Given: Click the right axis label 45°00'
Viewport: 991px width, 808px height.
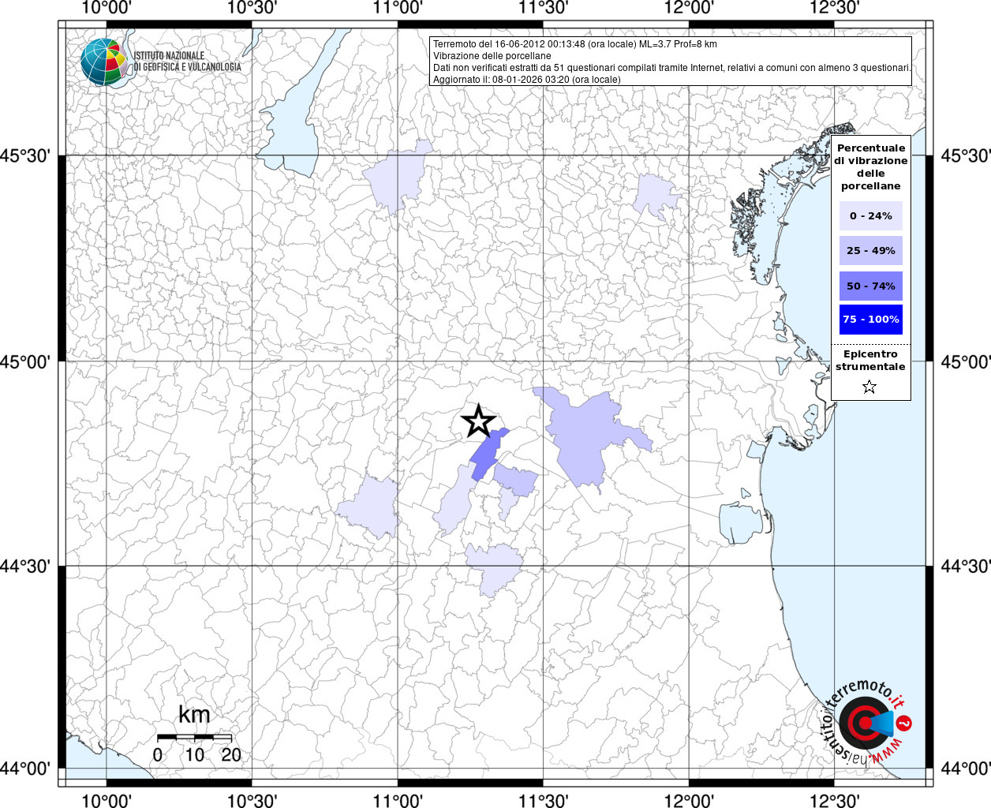Looking at the screenshot, I should click(964, 361).
